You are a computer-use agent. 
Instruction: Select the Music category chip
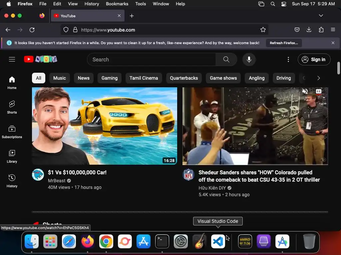(59, 78)
